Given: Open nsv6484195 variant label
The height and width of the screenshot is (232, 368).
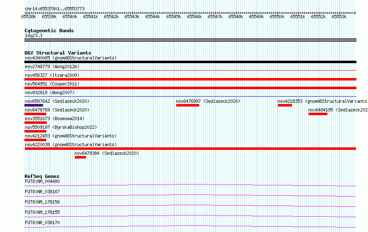Looking at the screenshot, I should coord(338,110).
